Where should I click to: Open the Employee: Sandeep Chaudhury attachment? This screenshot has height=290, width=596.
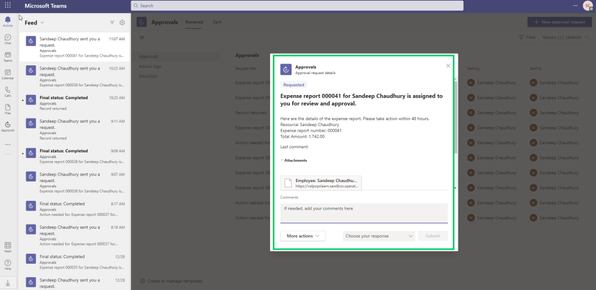321,183
